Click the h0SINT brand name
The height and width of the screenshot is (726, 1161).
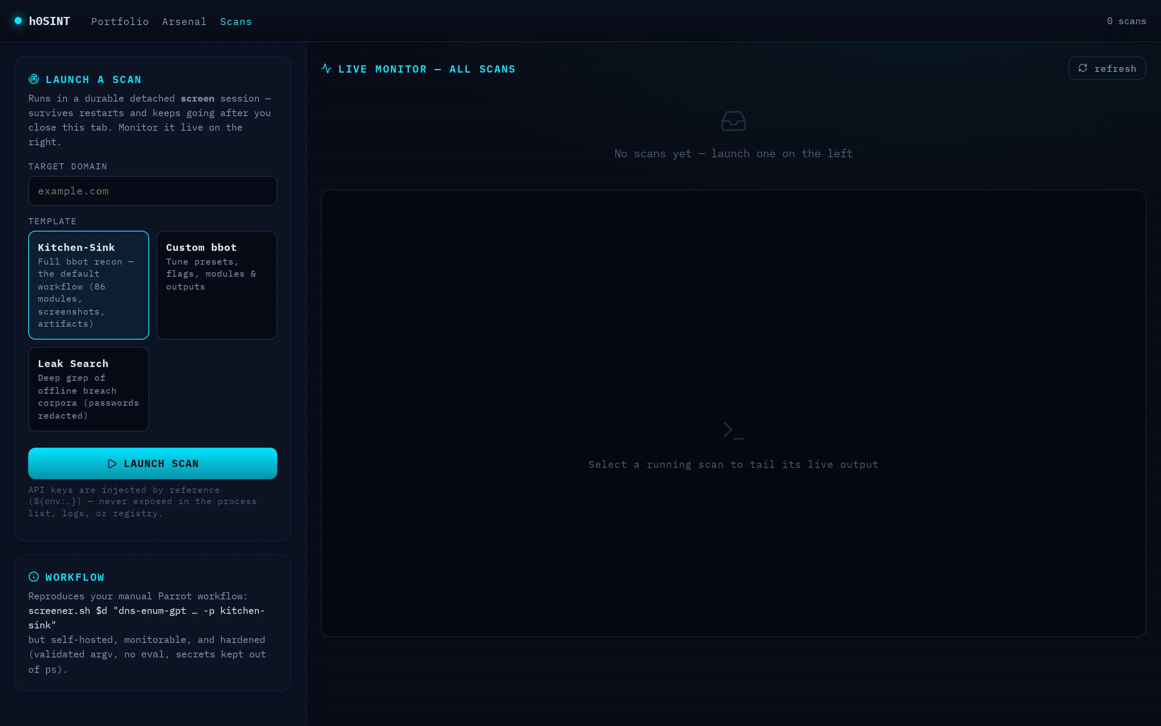click(x=50, y=21)
